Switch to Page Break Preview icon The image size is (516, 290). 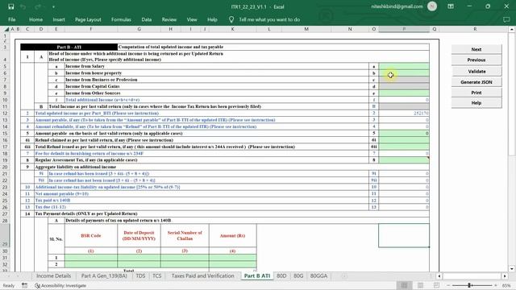436,285
